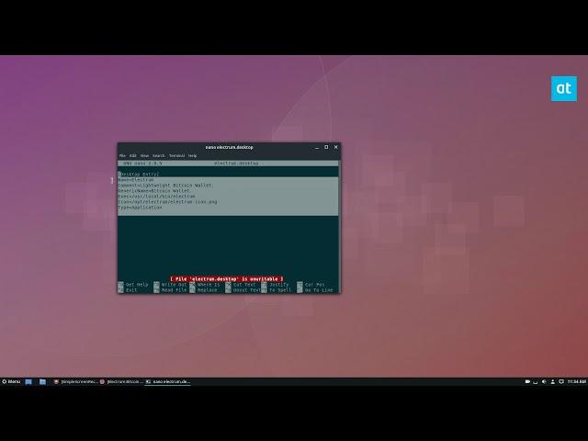
Task: Maximize the nano electrum.desktop window
Action: click(326, 147)
